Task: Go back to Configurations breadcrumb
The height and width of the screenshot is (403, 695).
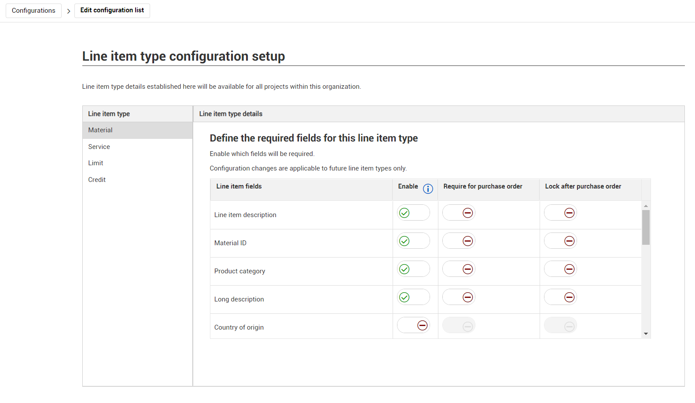Action: 33,11
